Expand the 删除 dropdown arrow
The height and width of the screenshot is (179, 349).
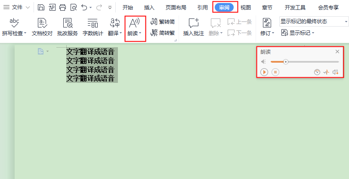click(222, 33)
